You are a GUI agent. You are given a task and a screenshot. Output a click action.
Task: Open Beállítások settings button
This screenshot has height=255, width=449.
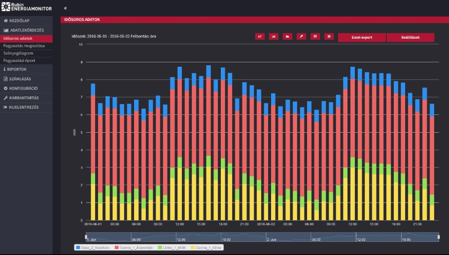point(410,38)
